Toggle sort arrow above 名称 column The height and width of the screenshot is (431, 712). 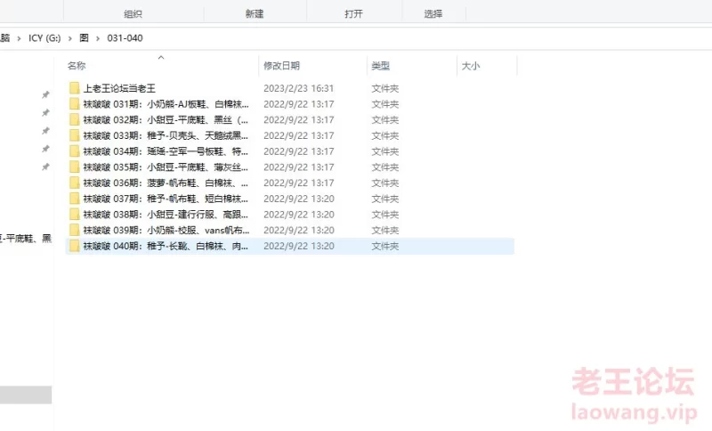[161, 57]
